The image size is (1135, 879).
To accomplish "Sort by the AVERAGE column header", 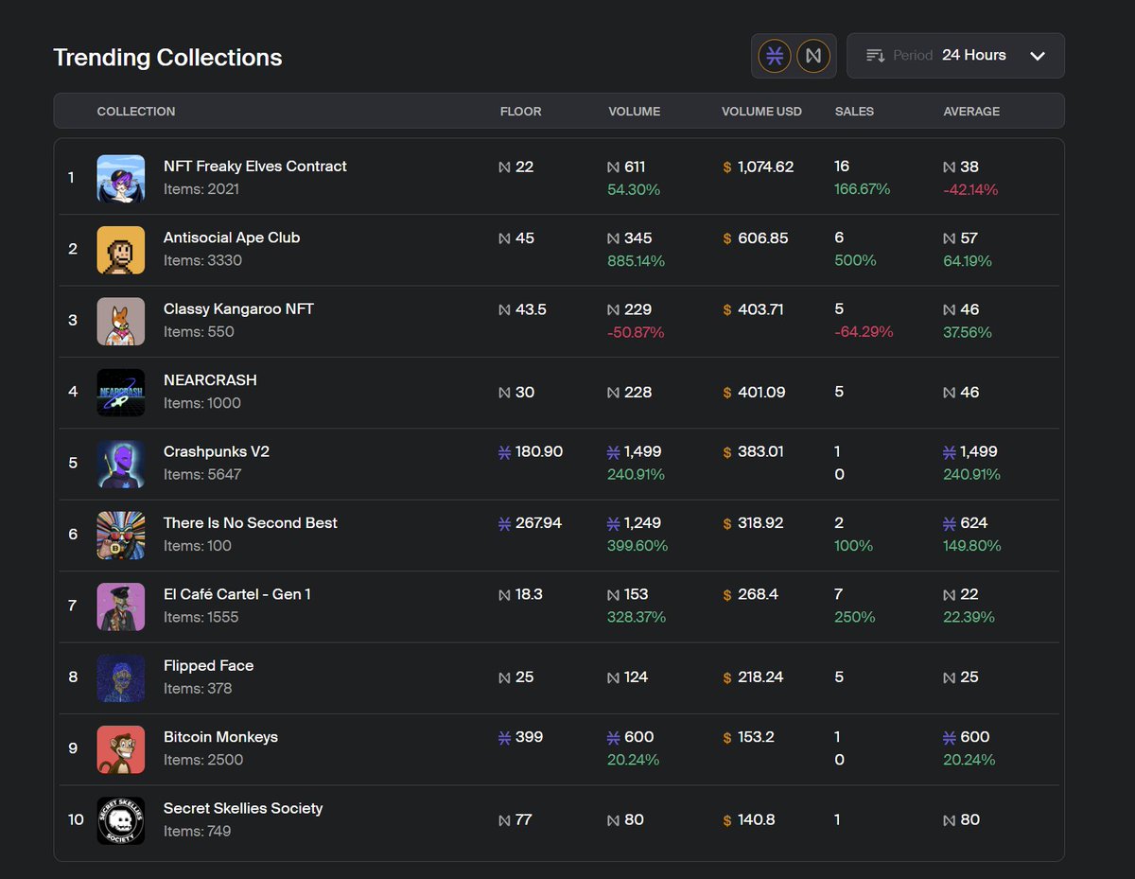I will tap(971, 111).
